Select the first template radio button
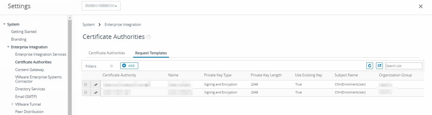432x115 pixels. click(x=86, y=84)
